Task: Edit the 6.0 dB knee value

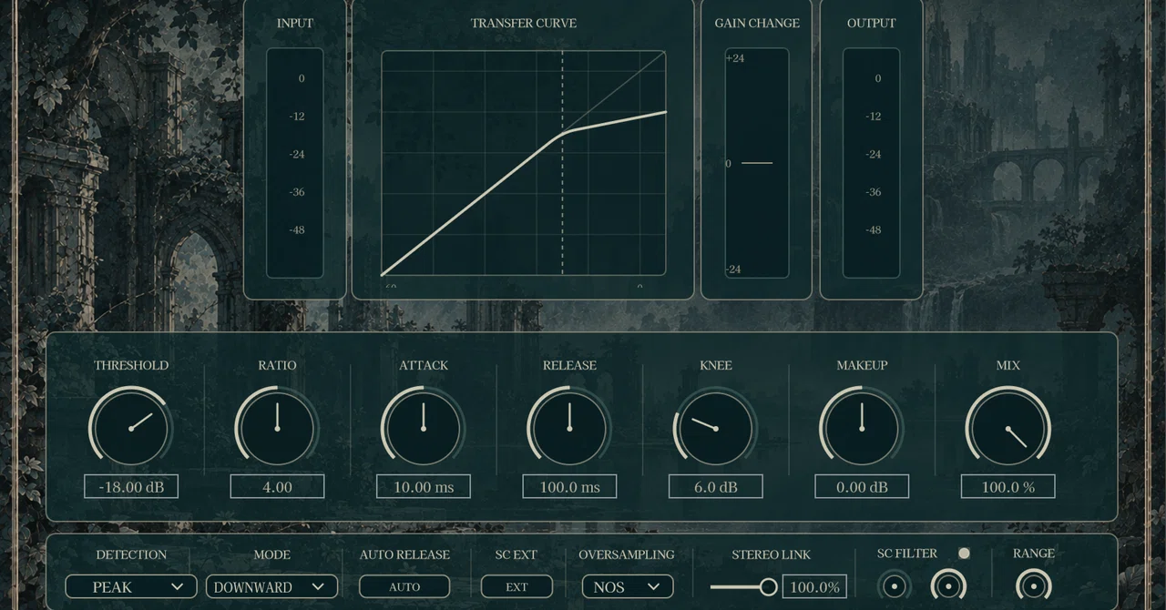Action: coord(716,486)
